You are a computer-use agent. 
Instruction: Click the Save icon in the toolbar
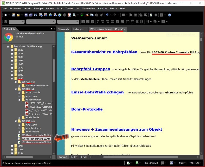coord(26,15)
